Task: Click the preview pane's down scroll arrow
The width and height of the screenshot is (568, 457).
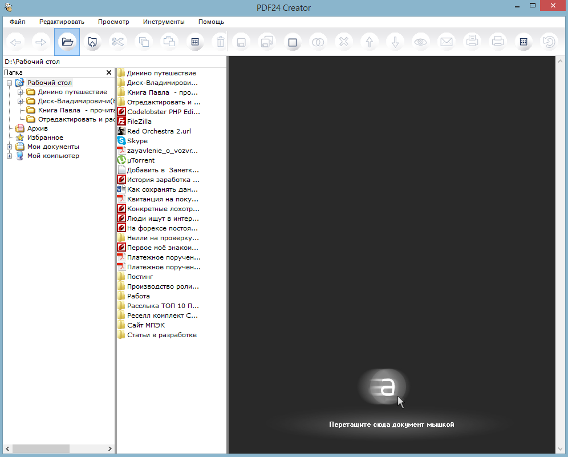Action: (561, 450)
